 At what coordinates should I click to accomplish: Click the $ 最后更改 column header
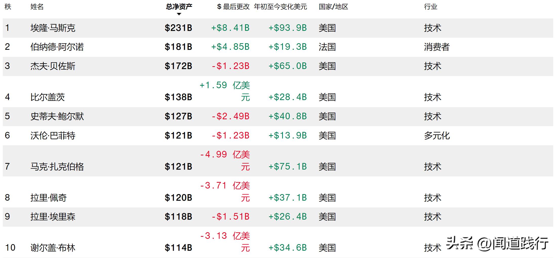[x=233, y=7]
